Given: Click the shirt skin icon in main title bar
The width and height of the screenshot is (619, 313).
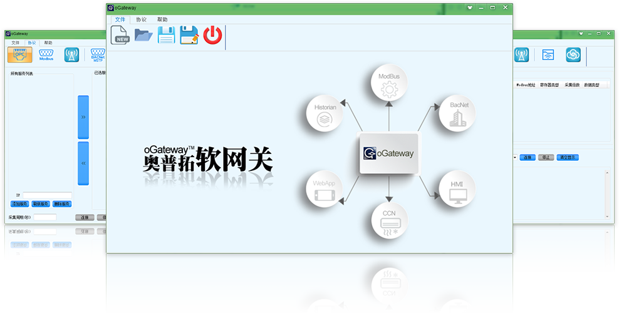Looking at the screenshot, I should 470,8.
